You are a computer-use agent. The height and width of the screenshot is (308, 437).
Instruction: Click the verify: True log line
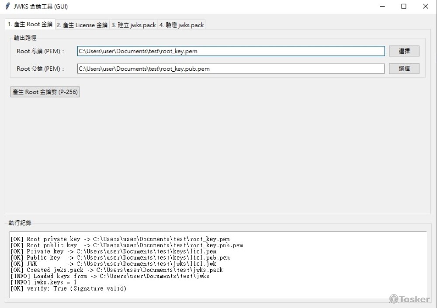click(x=68, y=288)
